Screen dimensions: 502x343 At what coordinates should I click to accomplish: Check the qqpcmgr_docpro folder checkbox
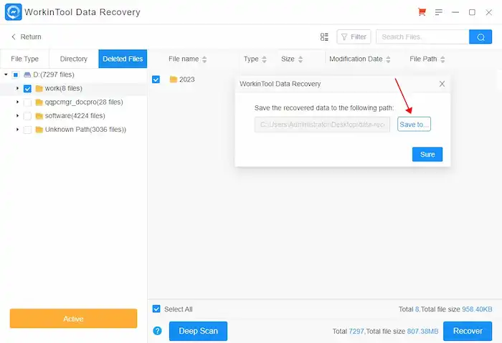[27, 102]
